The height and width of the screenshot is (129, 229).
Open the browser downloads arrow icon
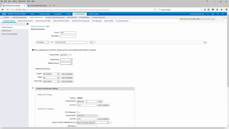tap(217, 10)
